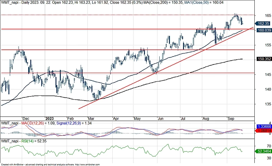Viewport: 272px width, 166px height.
Task: Click the Feb month label
Action: (70, 119)
